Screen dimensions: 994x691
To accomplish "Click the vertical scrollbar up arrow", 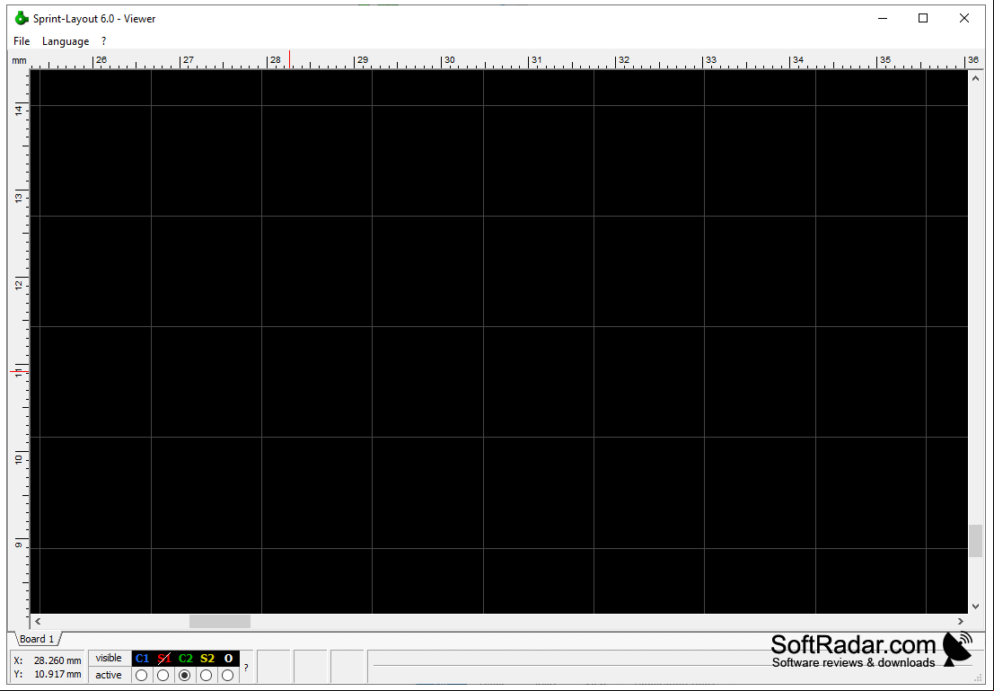I will point(975,78).
